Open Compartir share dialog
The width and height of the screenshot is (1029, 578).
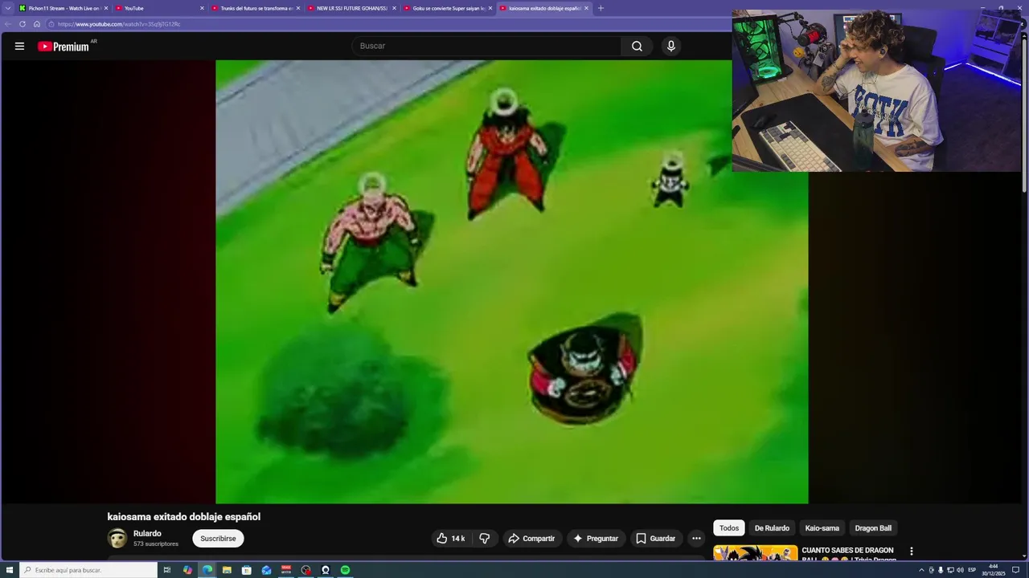(x=531, y=539)
